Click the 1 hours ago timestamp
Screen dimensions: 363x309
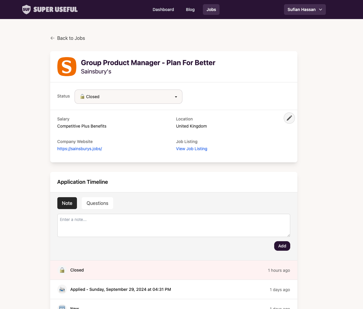(279, 270)
